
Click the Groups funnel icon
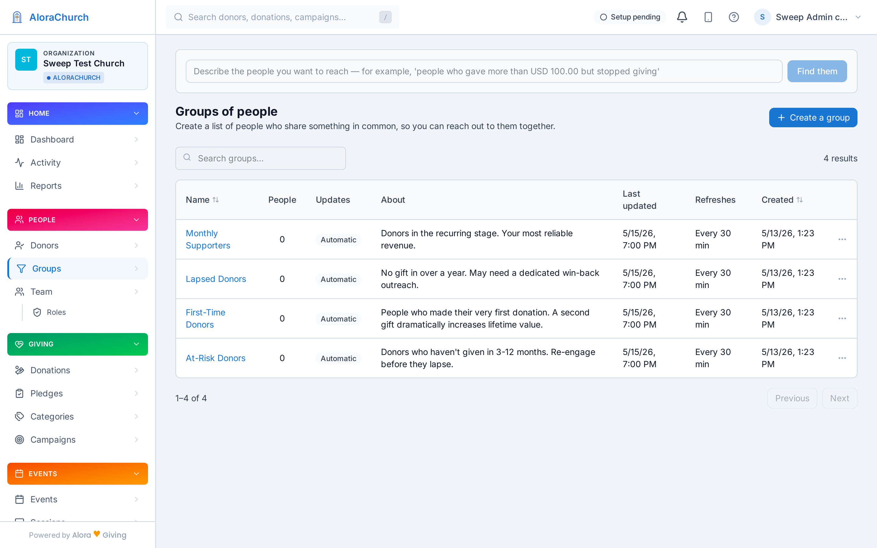pos(21,269)
